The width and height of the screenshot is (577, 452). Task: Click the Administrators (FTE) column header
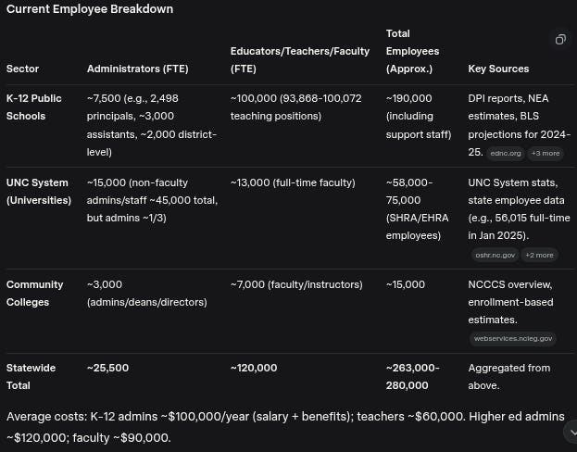138,69
